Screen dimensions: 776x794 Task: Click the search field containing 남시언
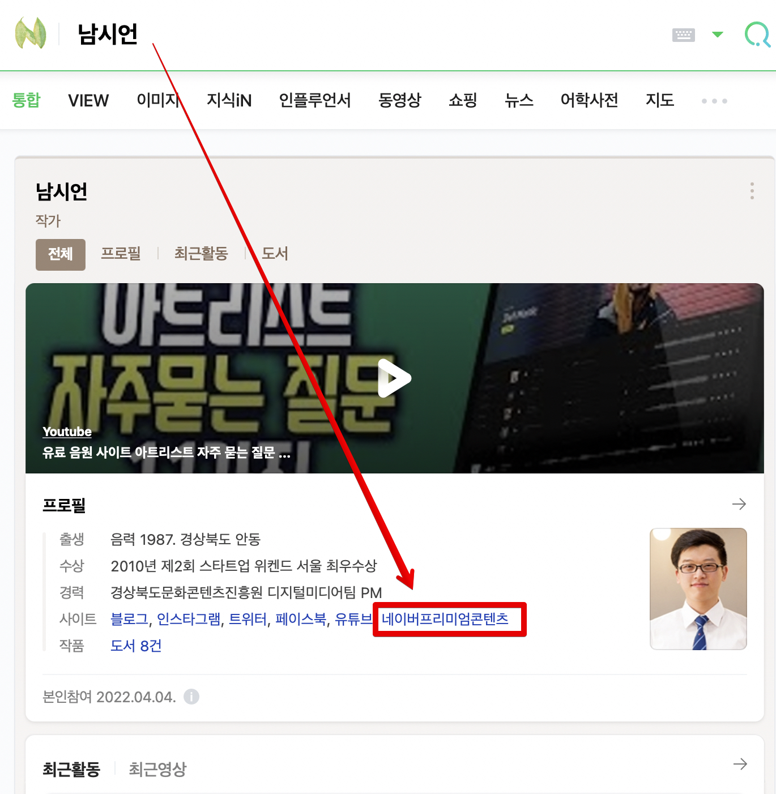coord(363,34)
